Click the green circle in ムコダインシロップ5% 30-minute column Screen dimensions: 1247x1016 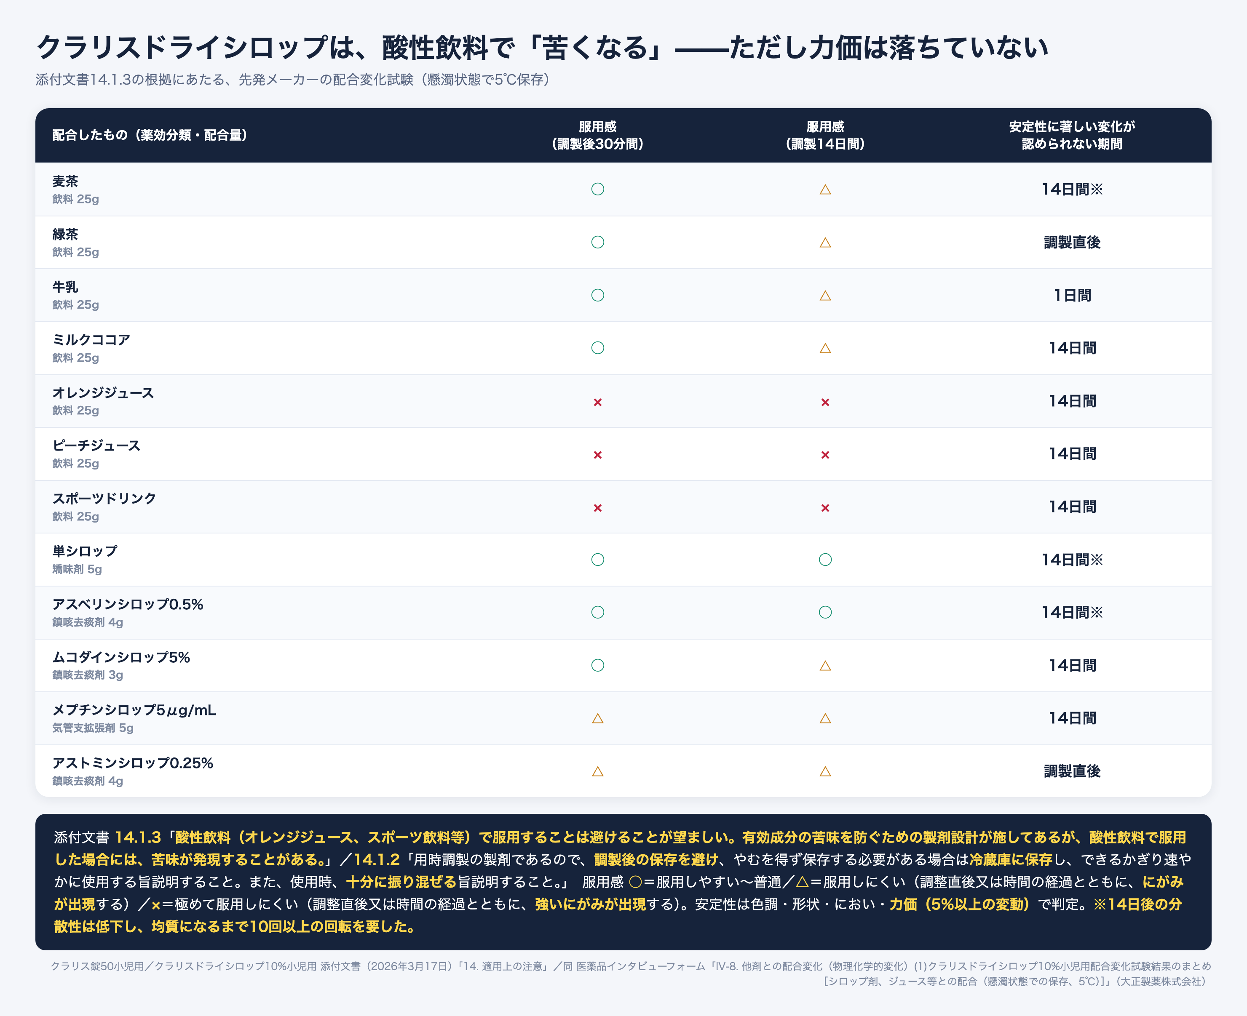(x=597, y=665)
